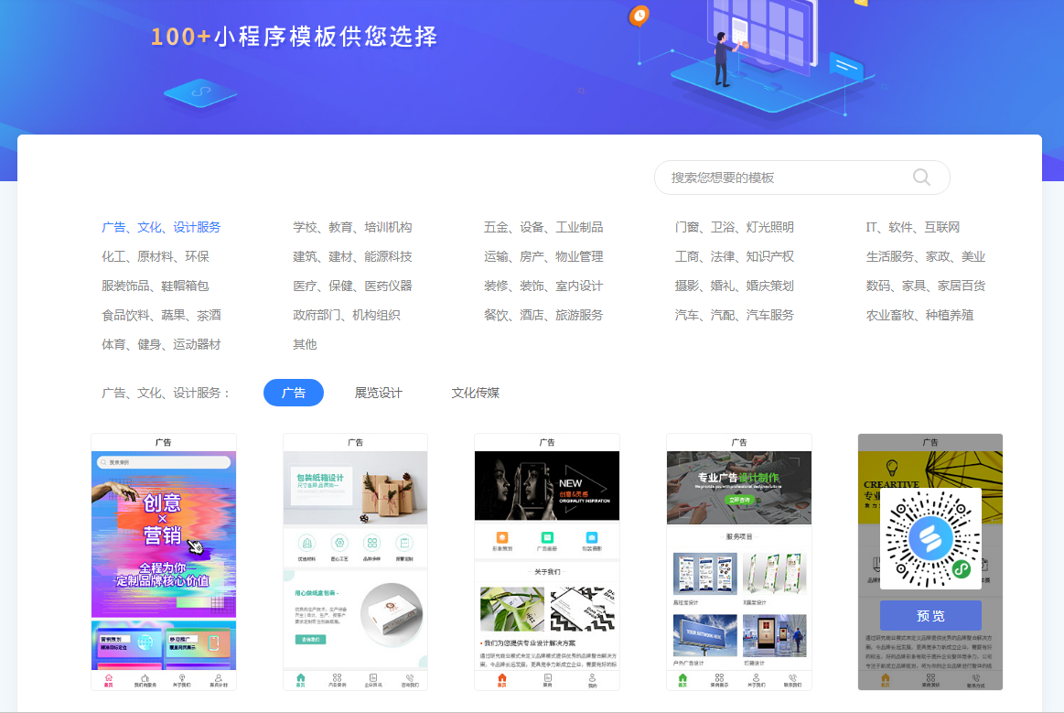Open the 工商、法律、知识产权 category
The width and height of the screenshot is (1064, 713).
[735, 256]
